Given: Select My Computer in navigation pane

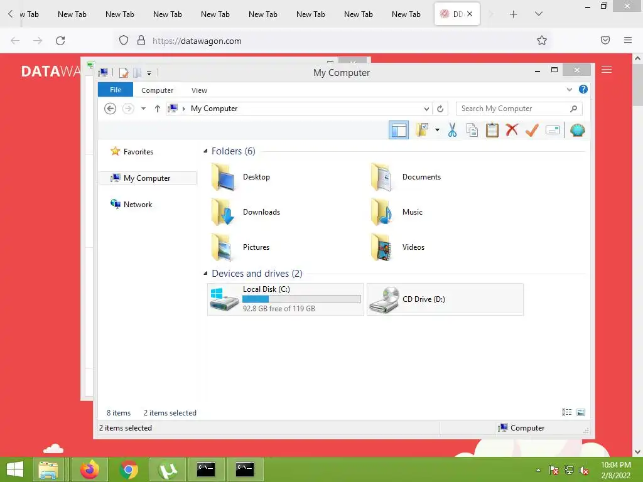Looking at the screenshot, I should point(148,178).
